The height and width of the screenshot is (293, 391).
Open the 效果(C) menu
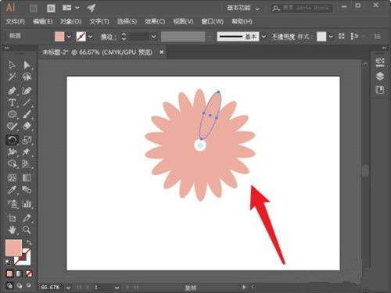pos(155,22)
